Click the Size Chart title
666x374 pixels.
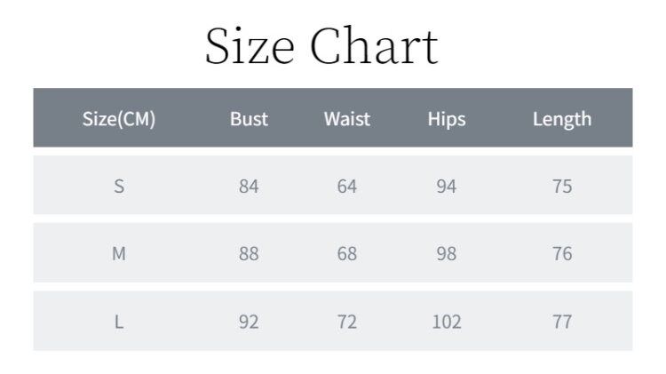[x=321, y=46]
